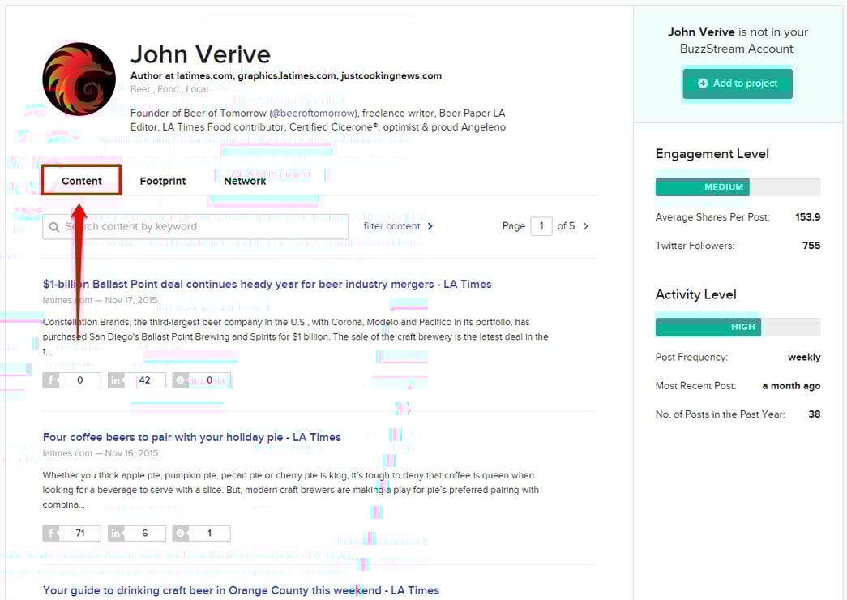Viewport: 847px width, 600px height.
Task: Click Facebook share count on Ballast Point post
Action: [x=72, y=380]
